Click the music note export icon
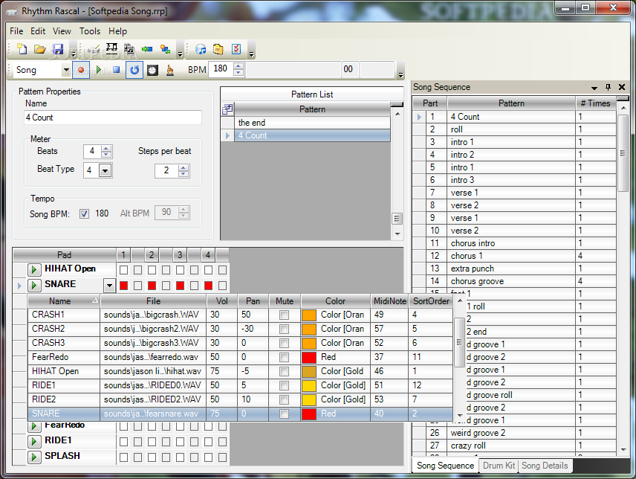 tap(201, 49)
